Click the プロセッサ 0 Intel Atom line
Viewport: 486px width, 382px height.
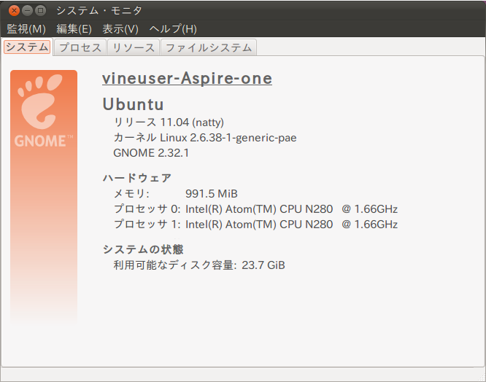[255, 209]
